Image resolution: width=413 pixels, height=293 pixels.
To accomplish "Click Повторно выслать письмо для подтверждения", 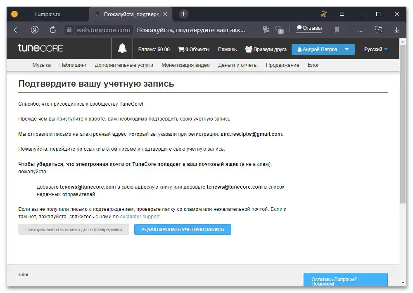I will [x=74, y=229].
